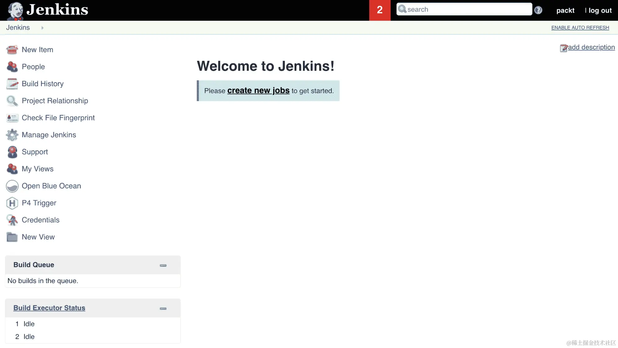Click add description link

pyautogui.click(x=591, y=47)
